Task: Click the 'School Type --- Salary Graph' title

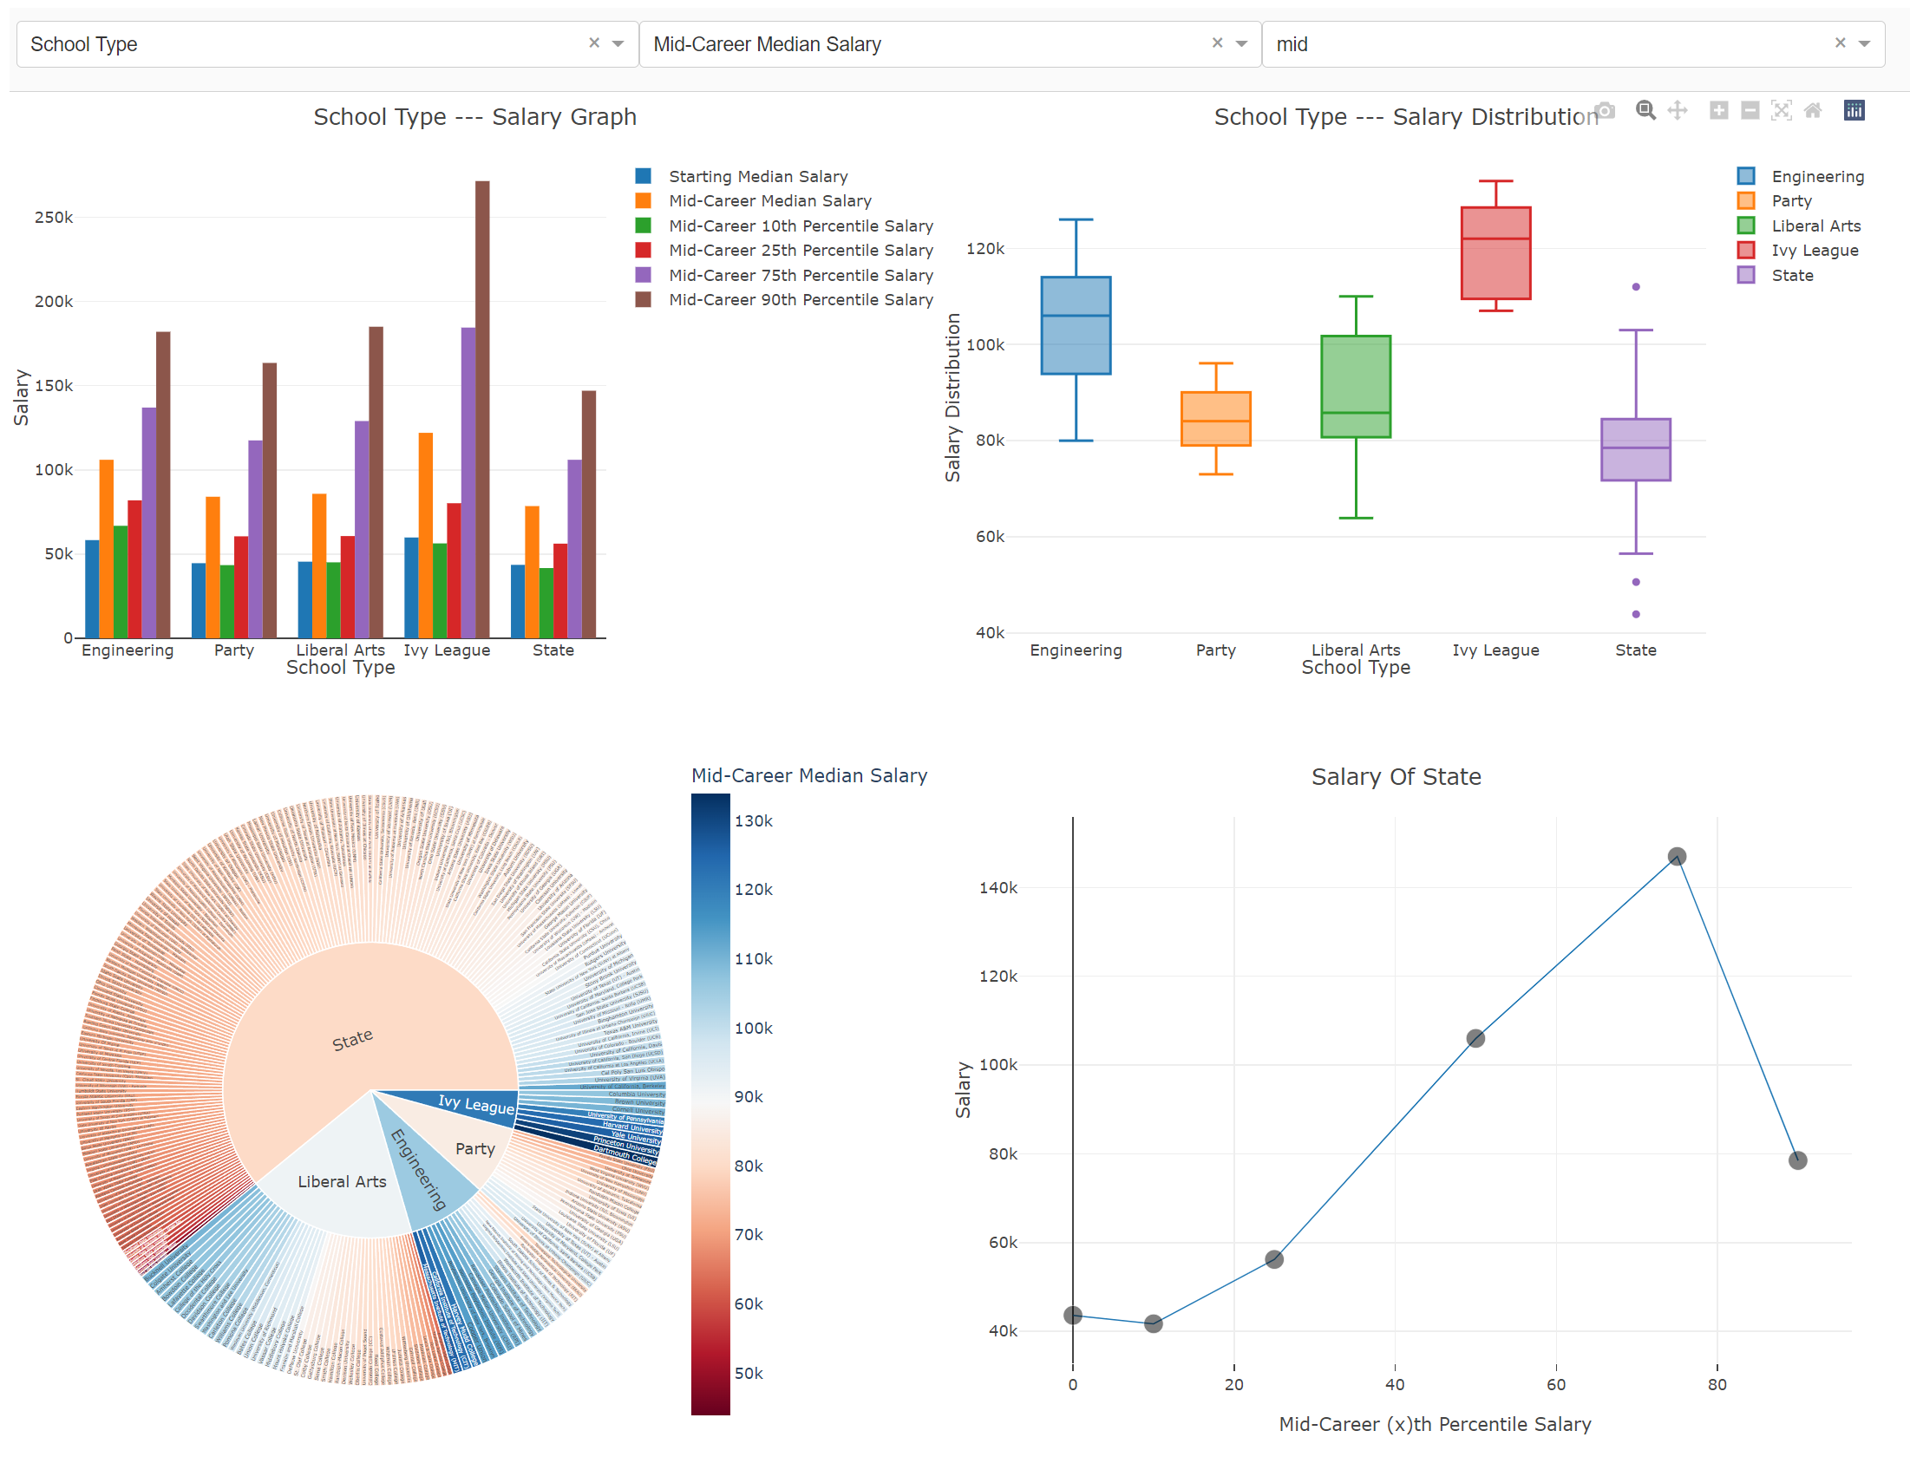Action: pos(474,116)
